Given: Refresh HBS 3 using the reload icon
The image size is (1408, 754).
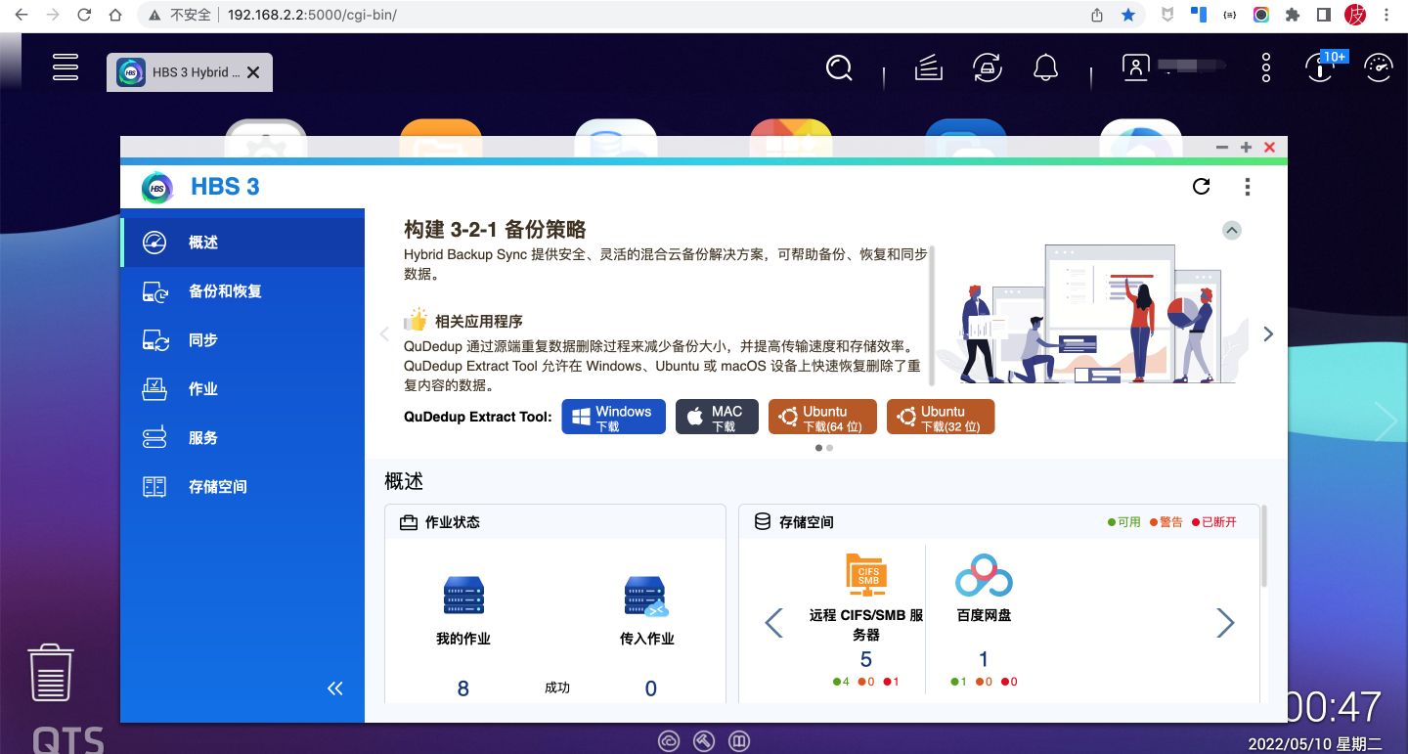Looking at the screenshot, I should coord(1202,186).
